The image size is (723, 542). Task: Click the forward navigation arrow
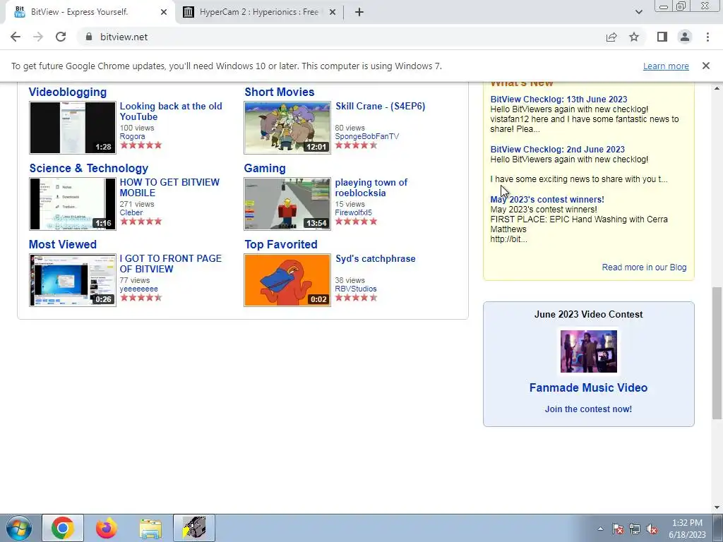click(38, 37)
